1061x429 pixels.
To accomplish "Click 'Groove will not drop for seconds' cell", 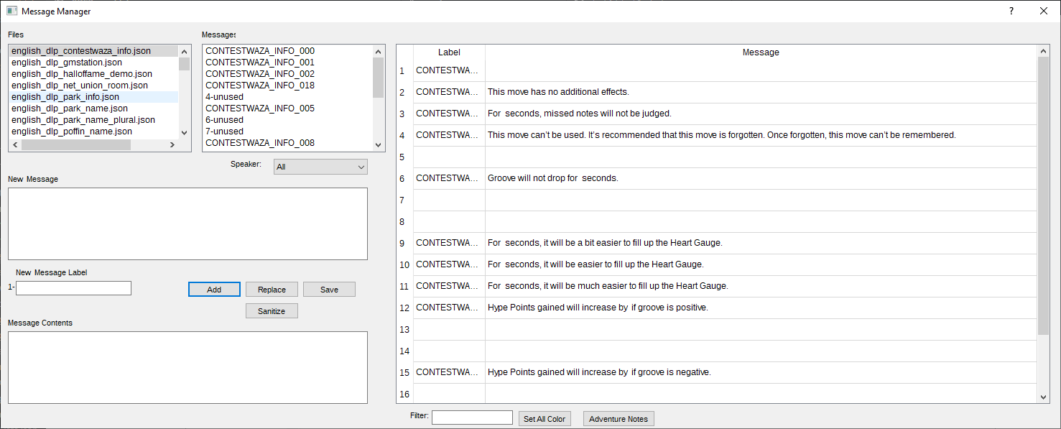I will click(761, 178).
